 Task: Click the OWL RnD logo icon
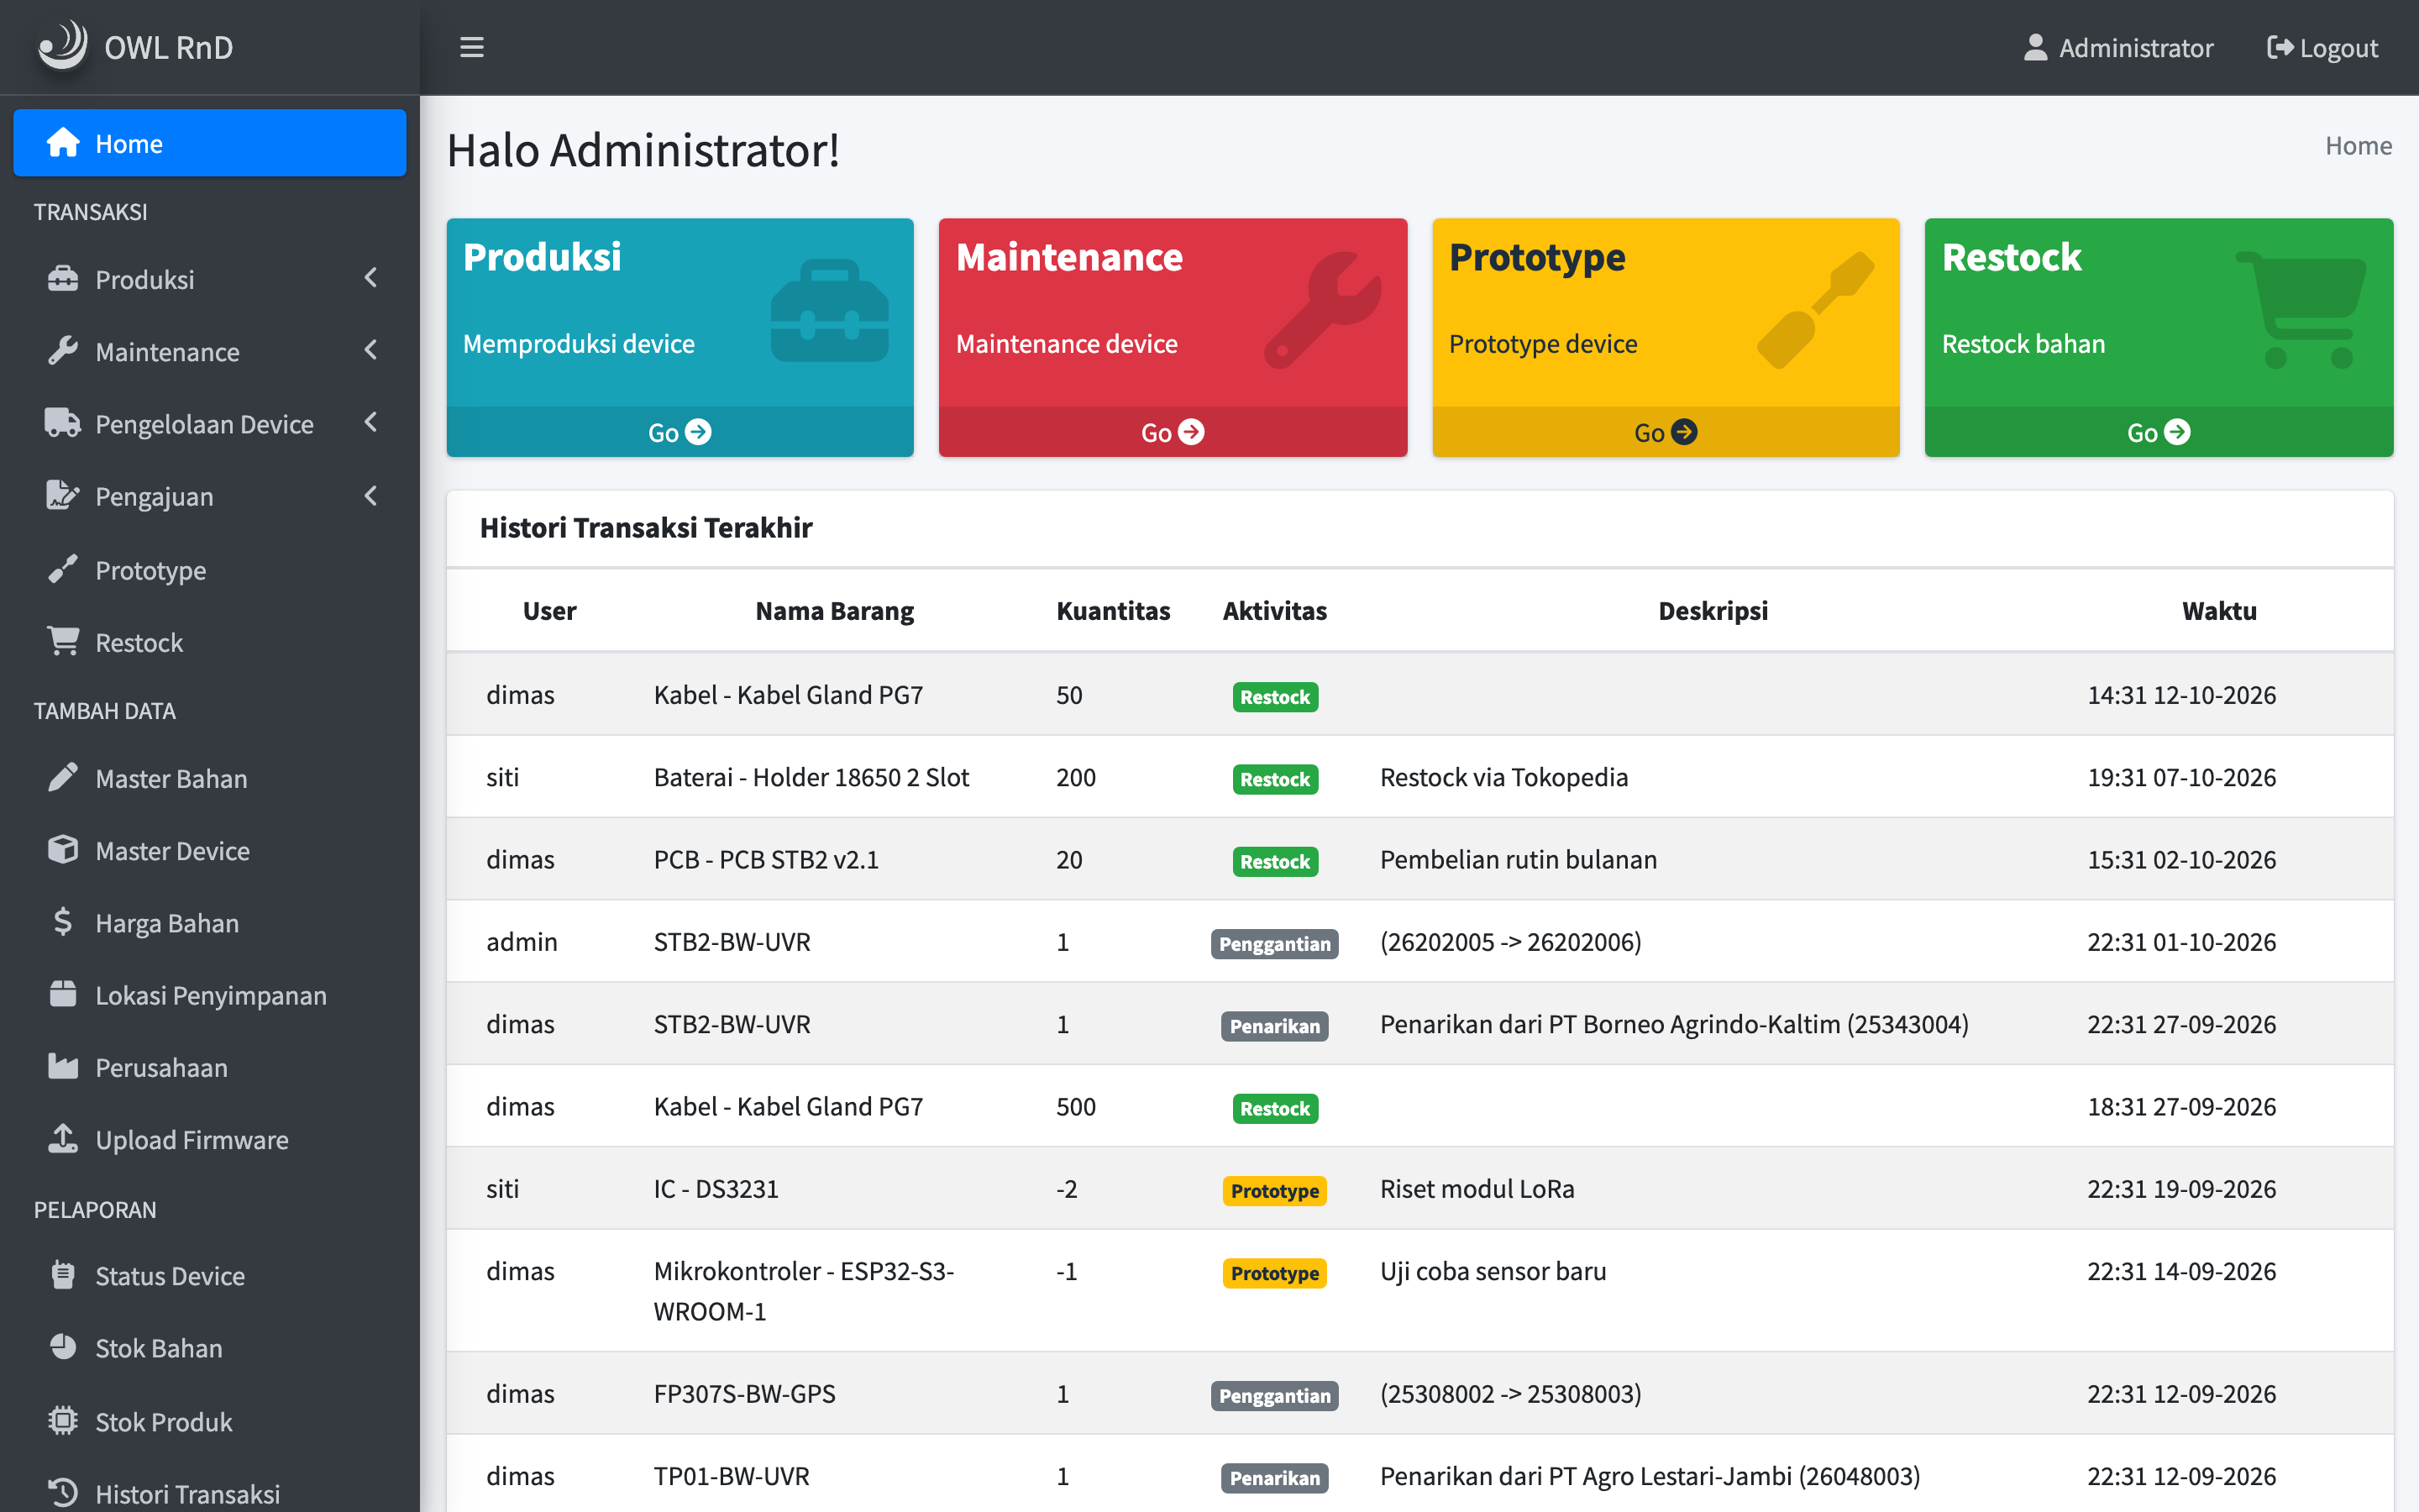tap(63, 46)
